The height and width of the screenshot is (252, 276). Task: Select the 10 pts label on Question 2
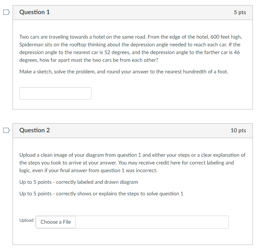click(x=239, y=130)
